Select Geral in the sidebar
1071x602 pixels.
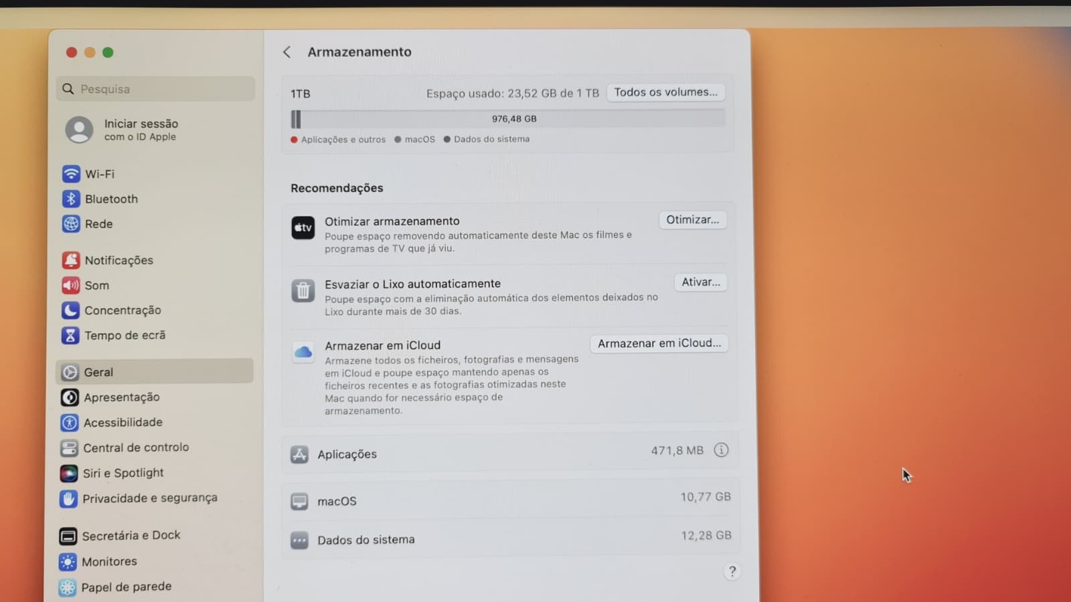click(155, 371)
